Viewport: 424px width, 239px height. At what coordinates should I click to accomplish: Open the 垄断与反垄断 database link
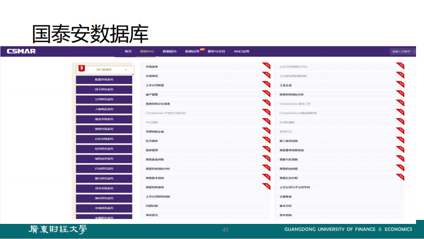(289, 159)
